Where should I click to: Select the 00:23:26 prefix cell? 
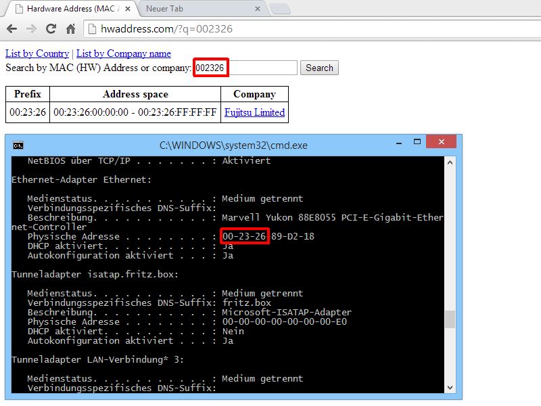pos(28,112)
